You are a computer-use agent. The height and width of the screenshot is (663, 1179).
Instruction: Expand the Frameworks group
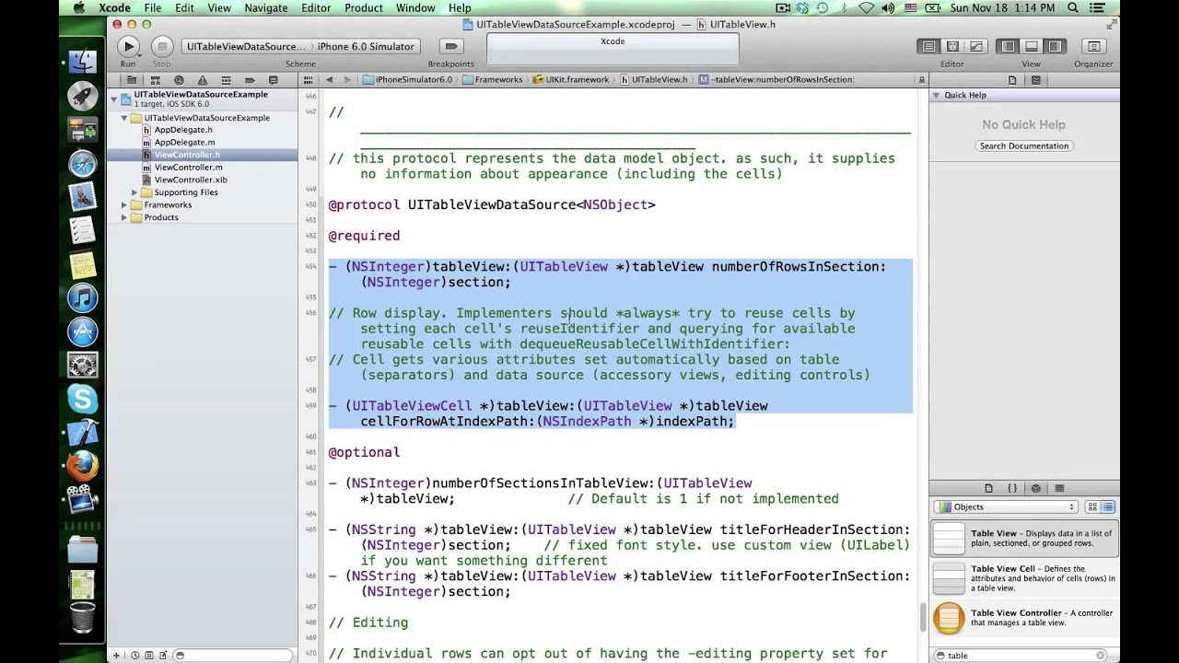[124, 204]
